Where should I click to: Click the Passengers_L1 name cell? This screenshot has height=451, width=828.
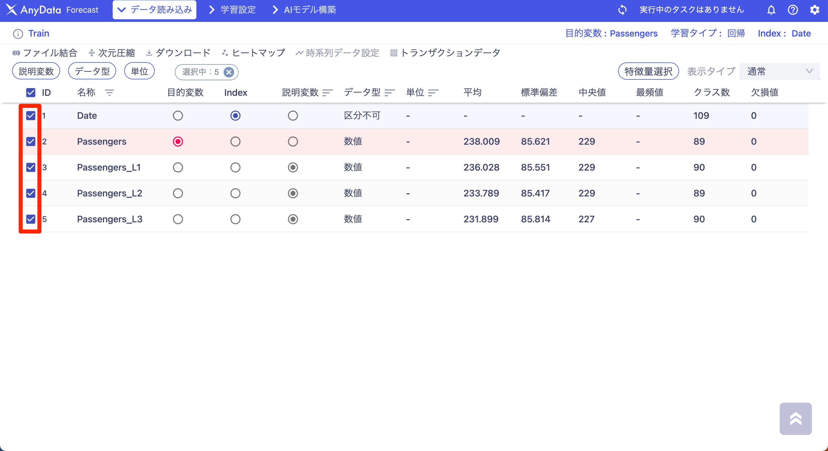click(109, 167)
